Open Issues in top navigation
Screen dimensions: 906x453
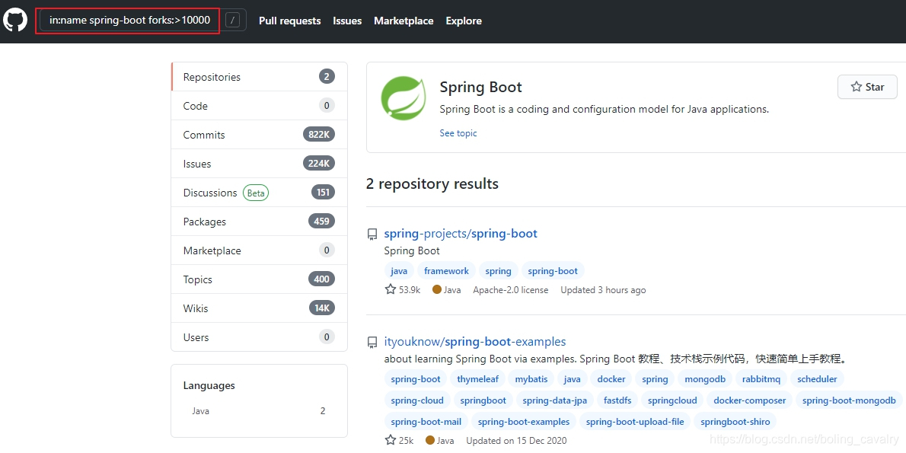pos(347,21)
